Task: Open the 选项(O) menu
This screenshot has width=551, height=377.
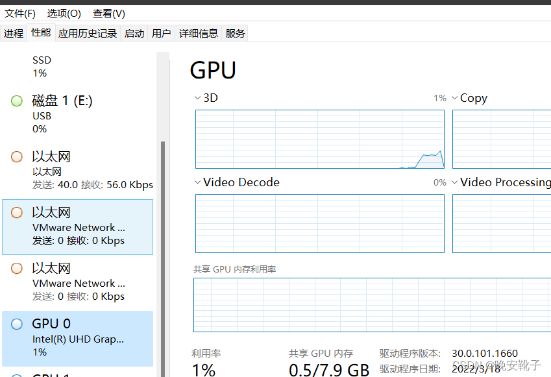Action: pos(63,13)
